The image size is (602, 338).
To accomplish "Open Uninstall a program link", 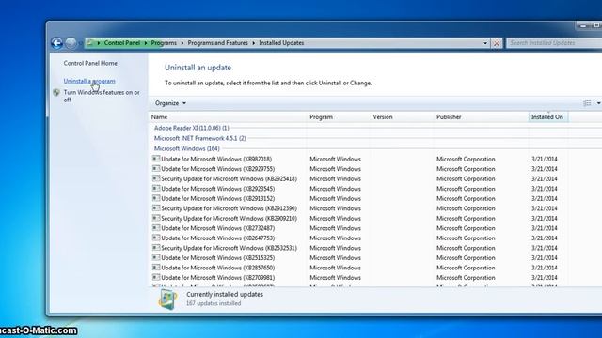I will (89, 81).
